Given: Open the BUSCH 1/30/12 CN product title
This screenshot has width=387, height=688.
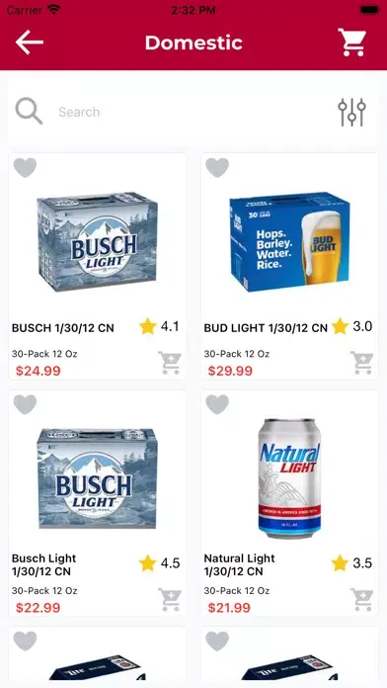Looking at the screenshot, I should click(62, 328).
